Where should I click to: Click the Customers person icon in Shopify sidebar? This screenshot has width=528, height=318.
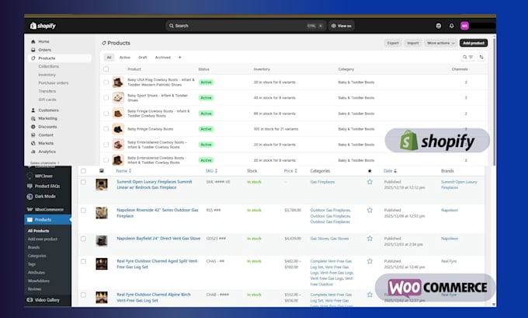33,110
